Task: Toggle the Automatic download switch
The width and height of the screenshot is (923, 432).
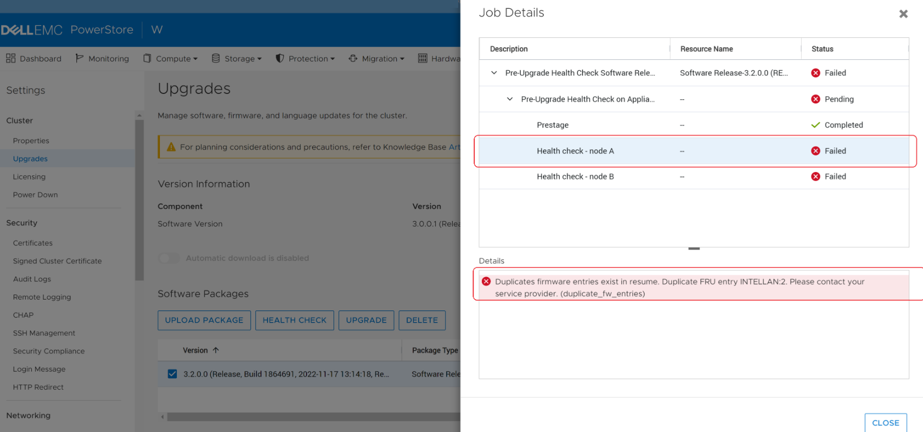Action: [169, 258]
